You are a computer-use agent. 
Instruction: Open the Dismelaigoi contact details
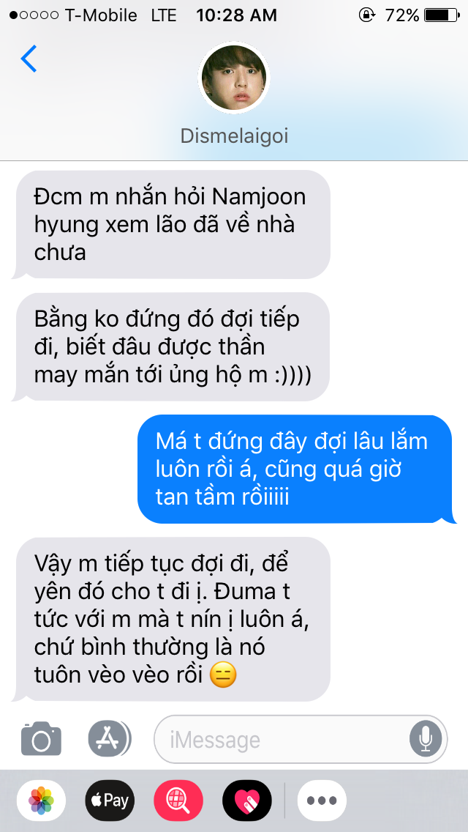(234, 135)
